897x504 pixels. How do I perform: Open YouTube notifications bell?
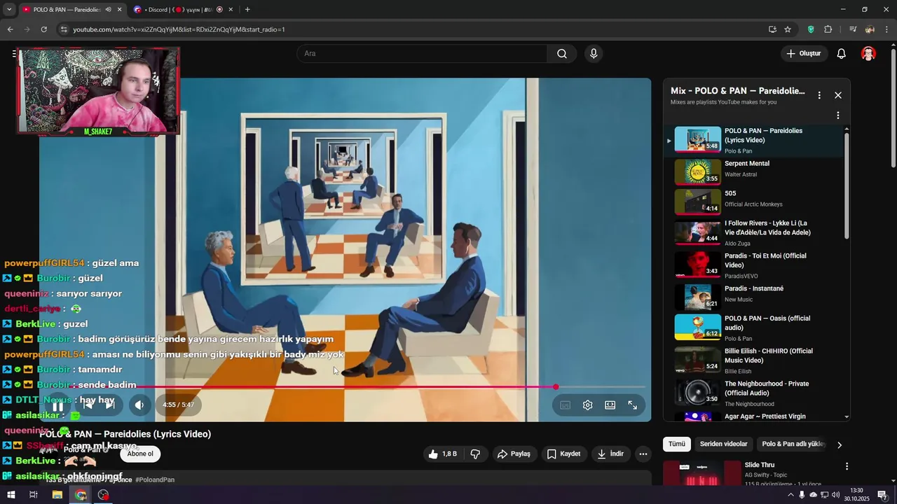[x=842, y=54]
